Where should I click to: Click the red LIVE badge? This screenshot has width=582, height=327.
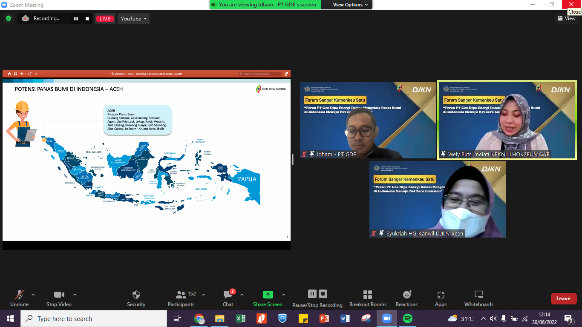click(x=105, y=19)
